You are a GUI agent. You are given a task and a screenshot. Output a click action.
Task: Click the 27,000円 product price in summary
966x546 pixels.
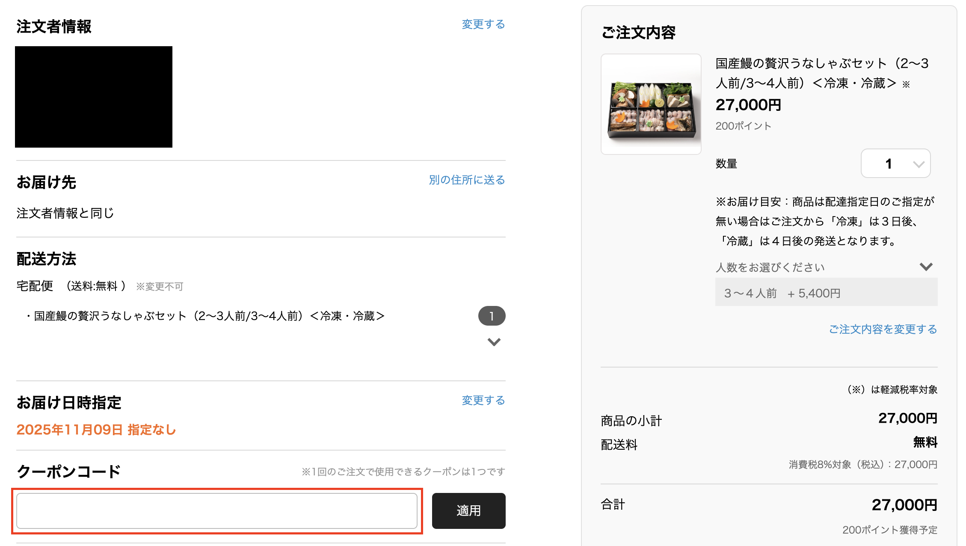tap(748, 105)
